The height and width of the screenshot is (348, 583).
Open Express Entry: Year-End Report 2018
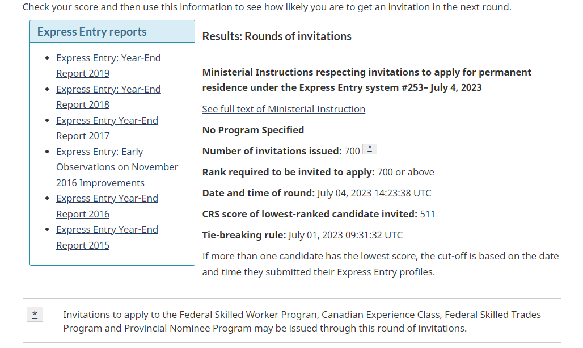[x=108, y=97]
